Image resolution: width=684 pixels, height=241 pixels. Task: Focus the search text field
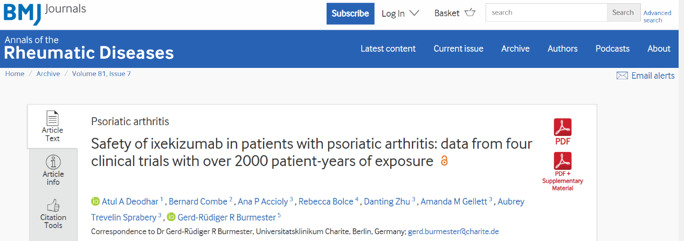[x=547, y=12]
